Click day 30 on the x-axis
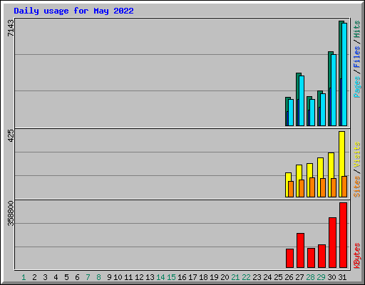Viewport: 365px width, 285px height. coord(331,277)
